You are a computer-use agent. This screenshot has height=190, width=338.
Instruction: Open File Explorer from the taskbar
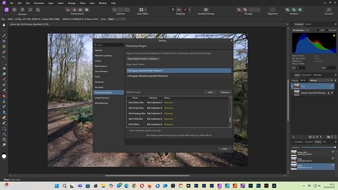point(103,186)
